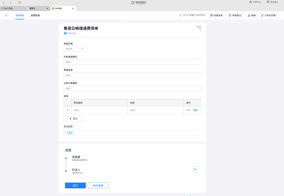Add a 抄送人 with plus icon
284x196 pixels.
point(195,170)
